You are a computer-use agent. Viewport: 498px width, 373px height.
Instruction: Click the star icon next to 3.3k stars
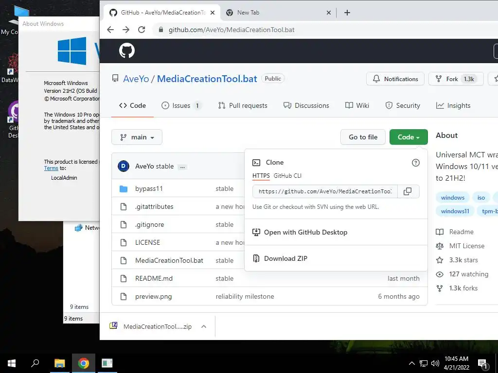tap(440, 260)
